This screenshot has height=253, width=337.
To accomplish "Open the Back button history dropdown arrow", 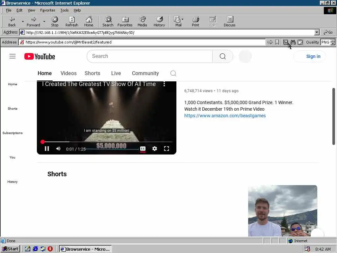I will (x=23, y=21).
